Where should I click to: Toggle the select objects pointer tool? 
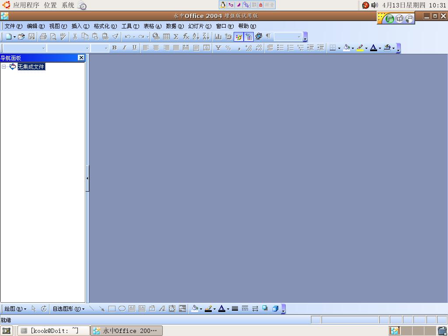[x=34, y=308]
